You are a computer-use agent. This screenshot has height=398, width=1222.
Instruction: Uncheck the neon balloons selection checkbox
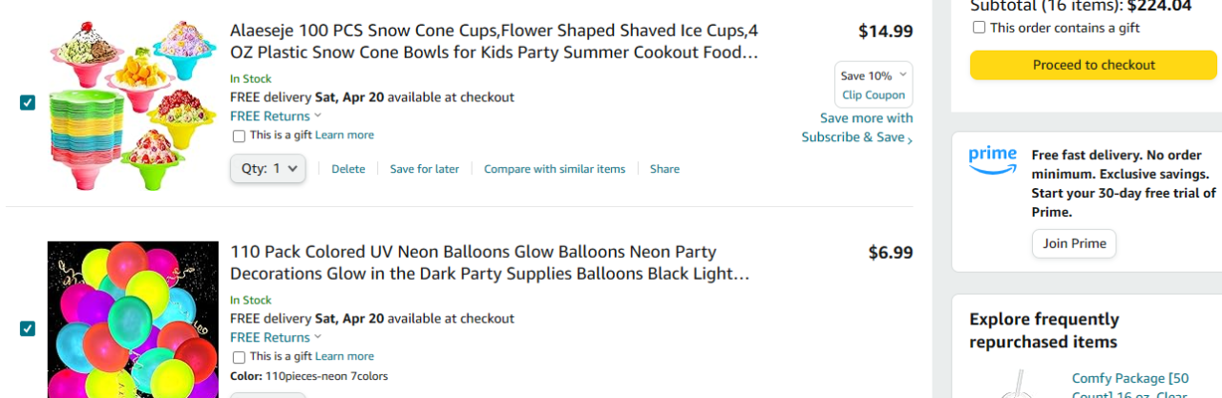tap(28, 328)
